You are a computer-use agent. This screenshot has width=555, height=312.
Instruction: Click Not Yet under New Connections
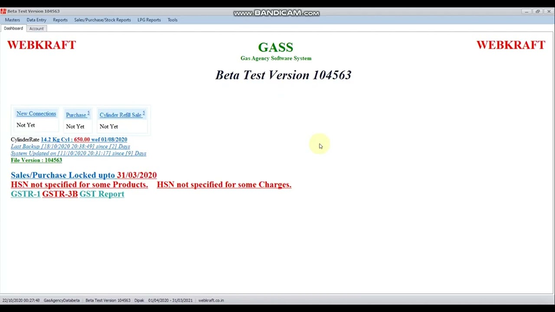click(x=26, y=125)
